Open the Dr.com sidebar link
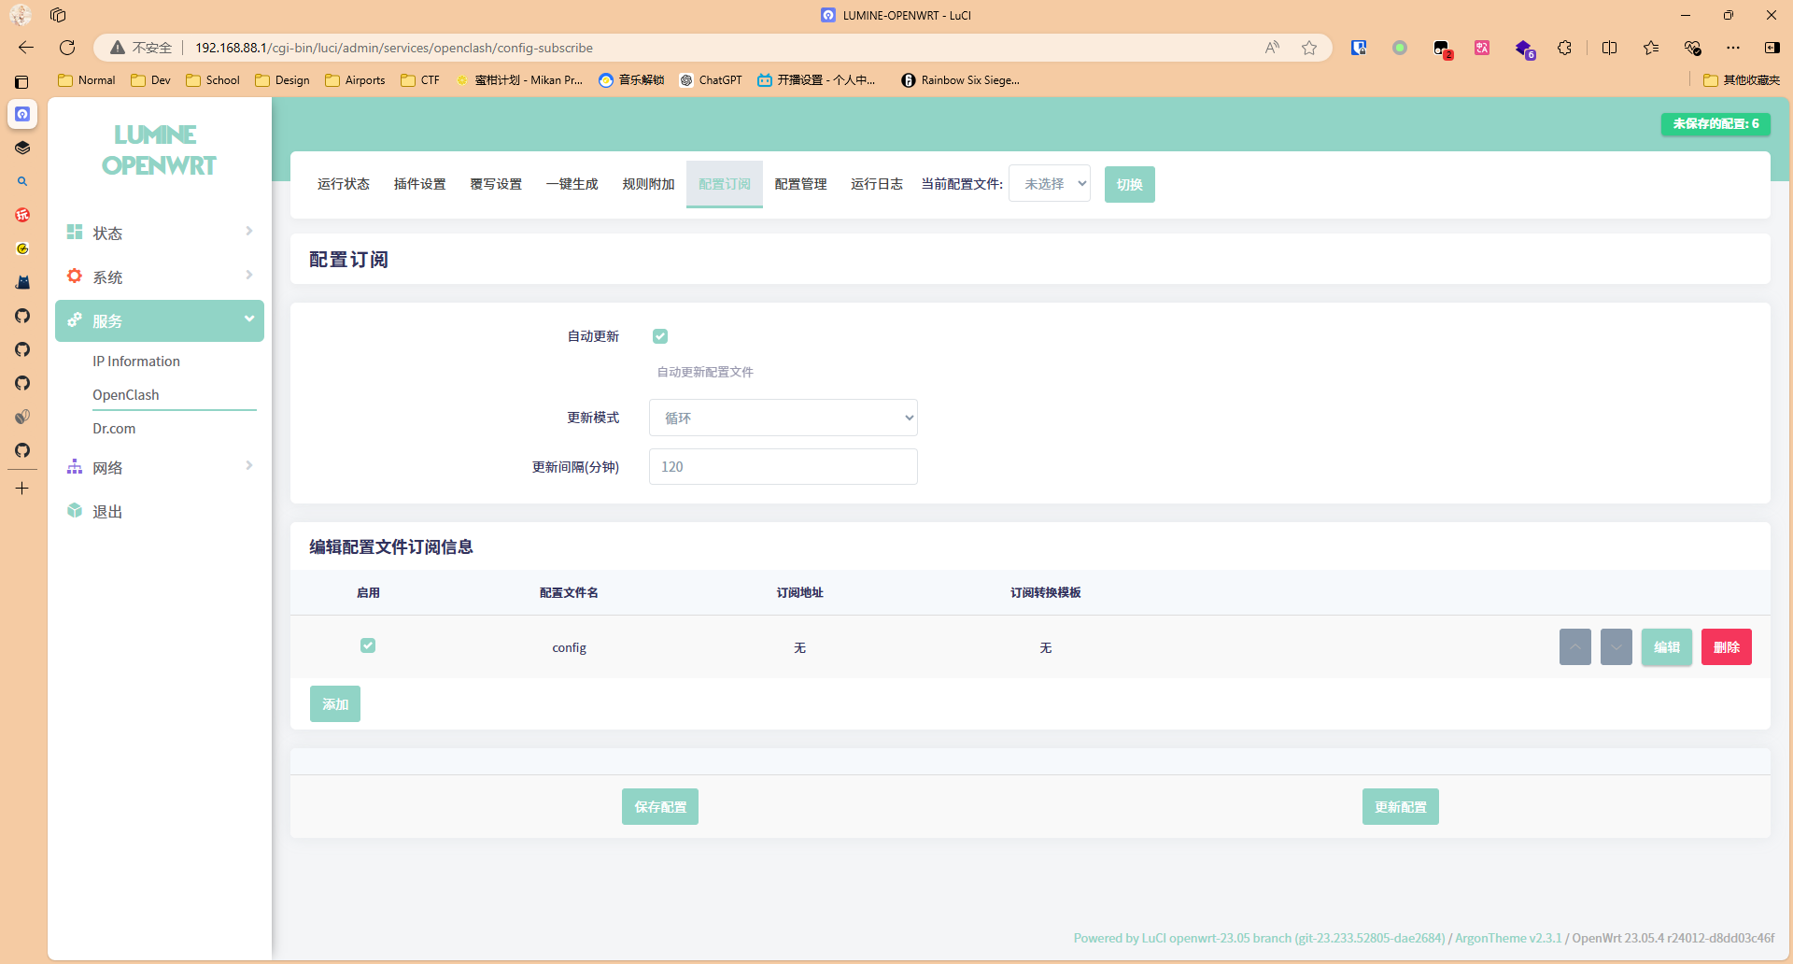 (114, 429)
